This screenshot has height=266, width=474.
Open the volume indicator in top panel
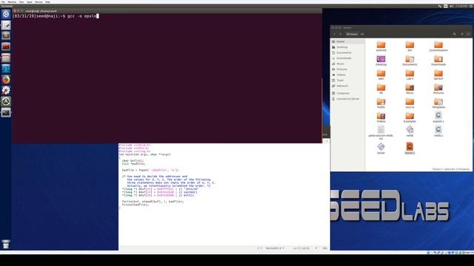451,6
